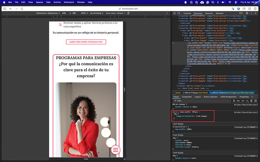Open the Properties tab

click(244, 97)
